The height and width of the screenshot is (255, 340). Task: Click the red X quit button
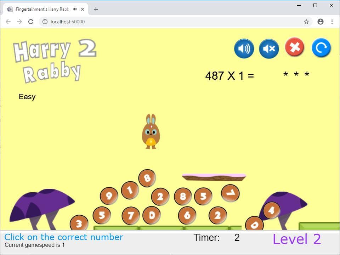[x=294, y=47]
